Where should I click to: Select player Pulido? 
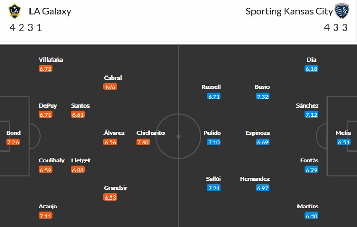[x=214, y=133]
